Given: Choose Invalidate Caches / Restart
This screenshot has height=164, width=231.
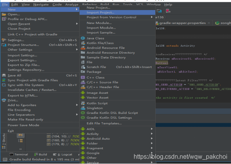Looking at the screenshot, I should click(40, 90).
